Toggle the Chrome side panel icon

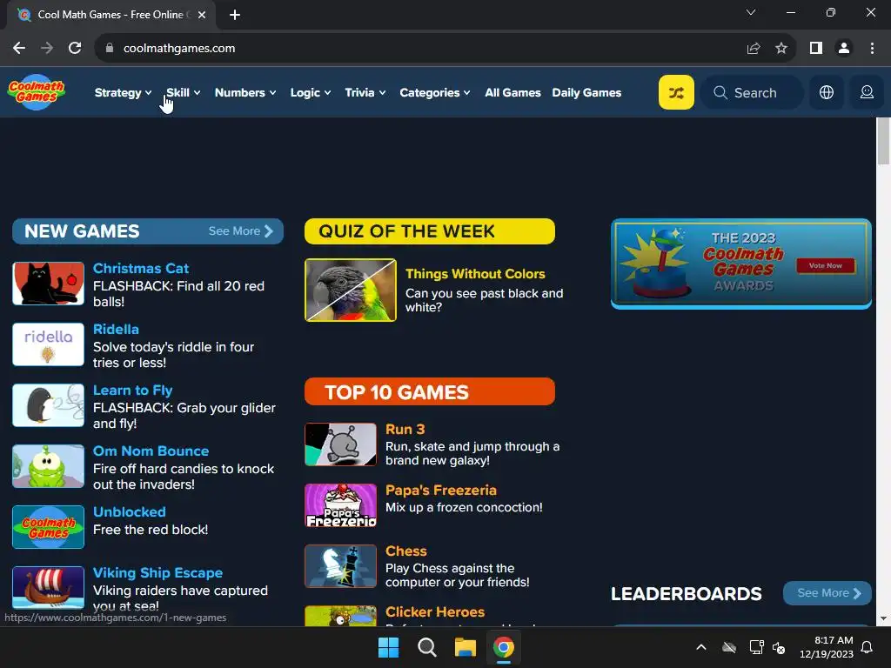pyautogui.click(x=816, y=49)
